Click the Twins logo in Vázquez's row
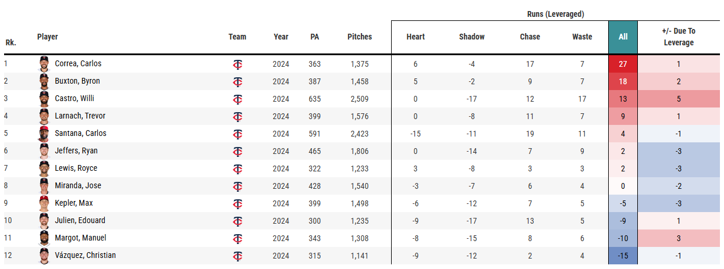Image resolution: width=724 pixels, height=269 pixels. (237, 256)
